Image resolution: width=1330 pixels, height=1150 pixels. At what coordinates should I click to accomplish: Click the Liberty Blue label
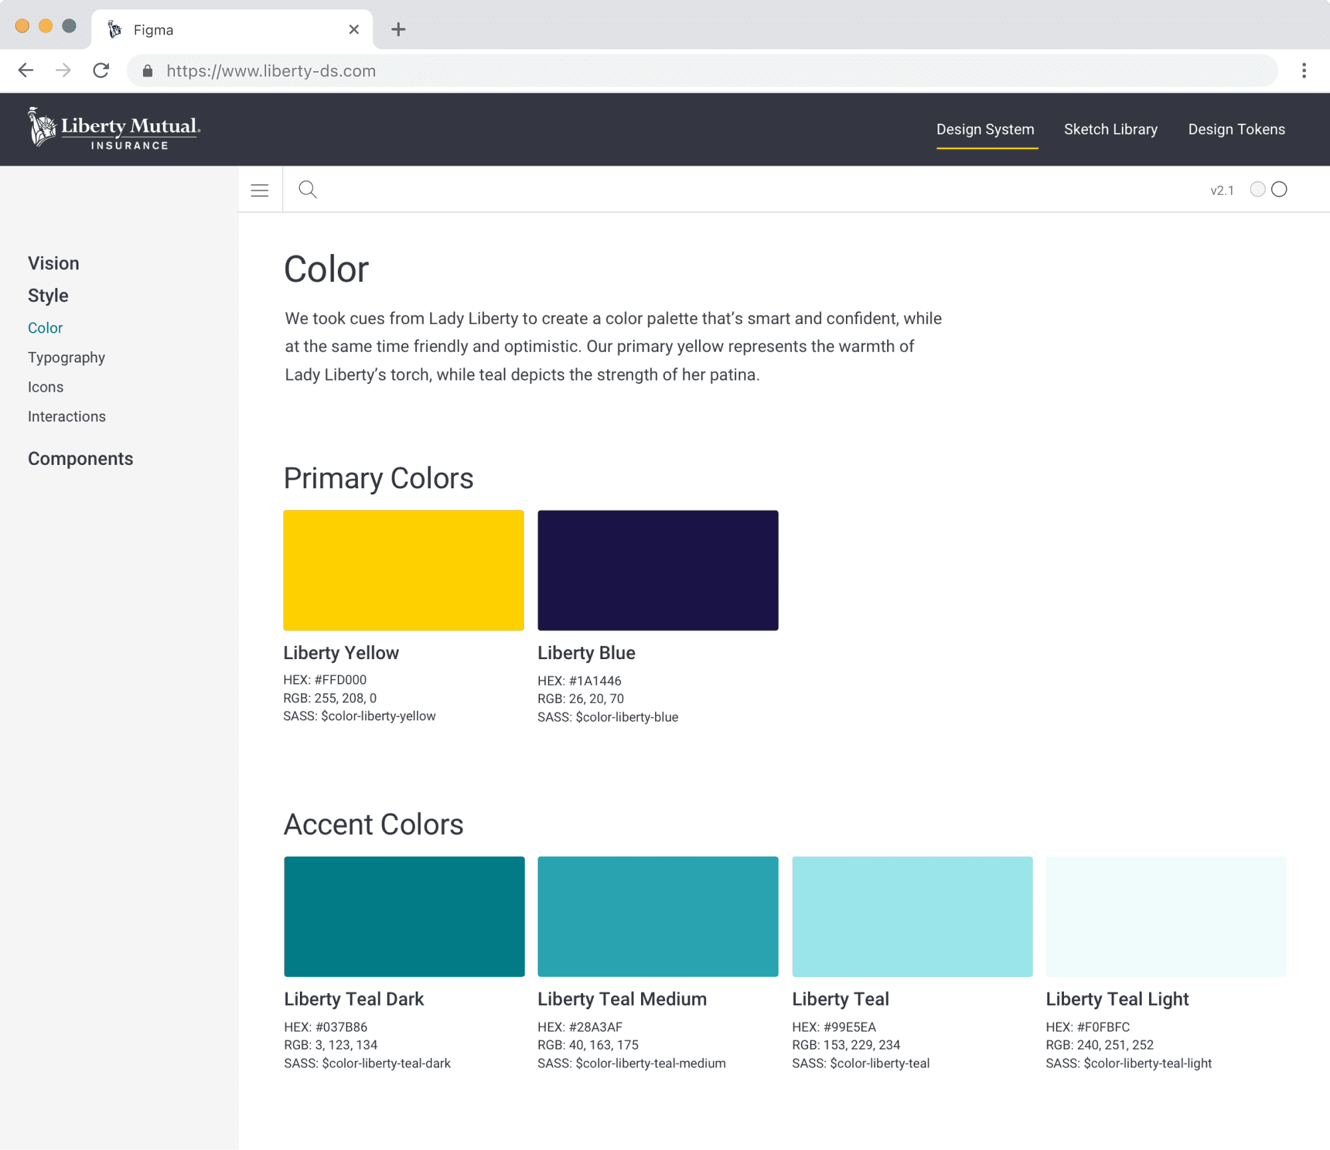point(587,652)
